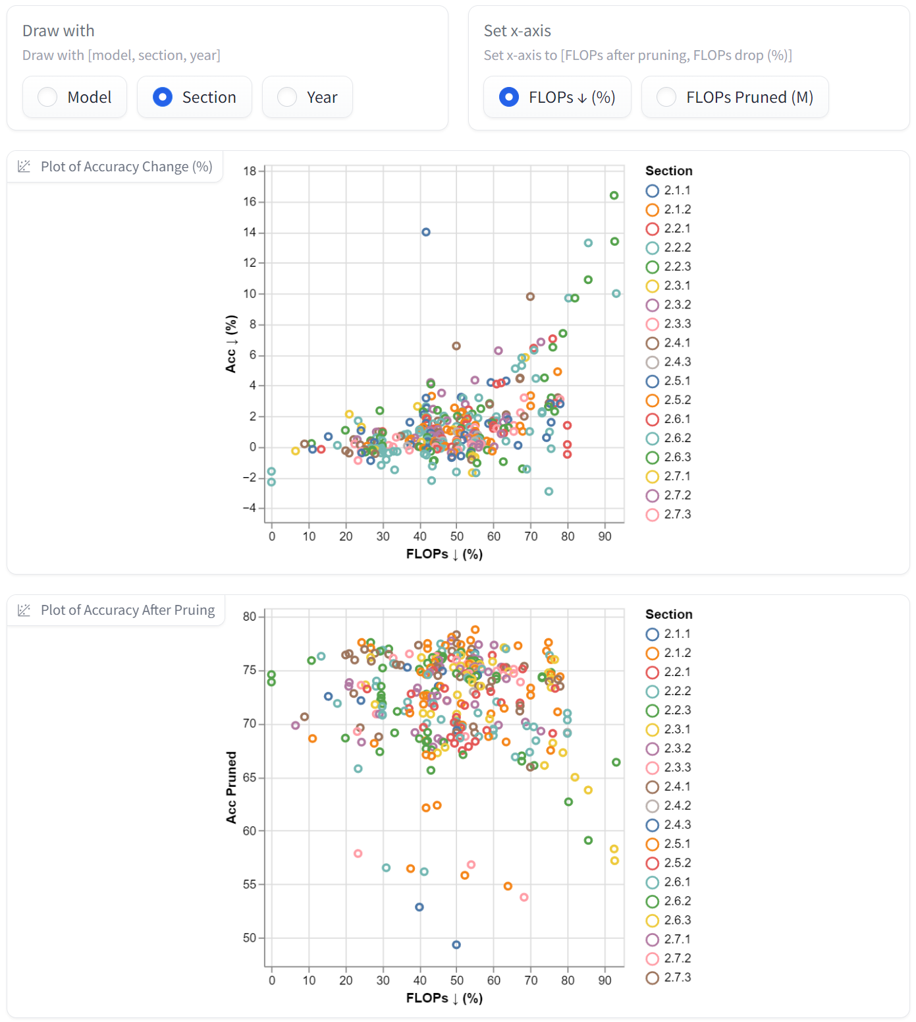This screenshot has height=1022, width=916.
Task: Click legend entry 2.2.3 in Accuracy Change plot
Action: [668, 267]
